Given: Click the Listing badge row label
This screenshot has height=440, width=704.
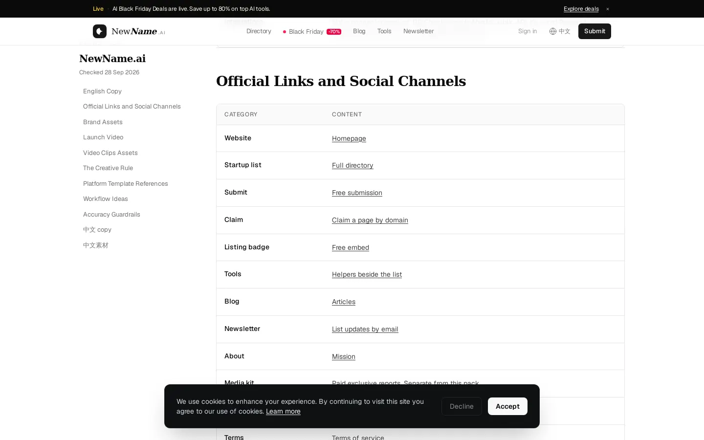Looking at the screenshot, I should pos(247,247).
